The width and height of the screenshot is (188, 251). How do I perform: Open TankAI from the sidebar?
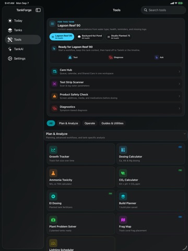[x=23, y=49]
